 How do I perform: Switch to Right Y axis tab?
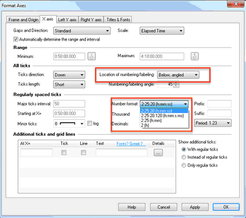point(91,20)
